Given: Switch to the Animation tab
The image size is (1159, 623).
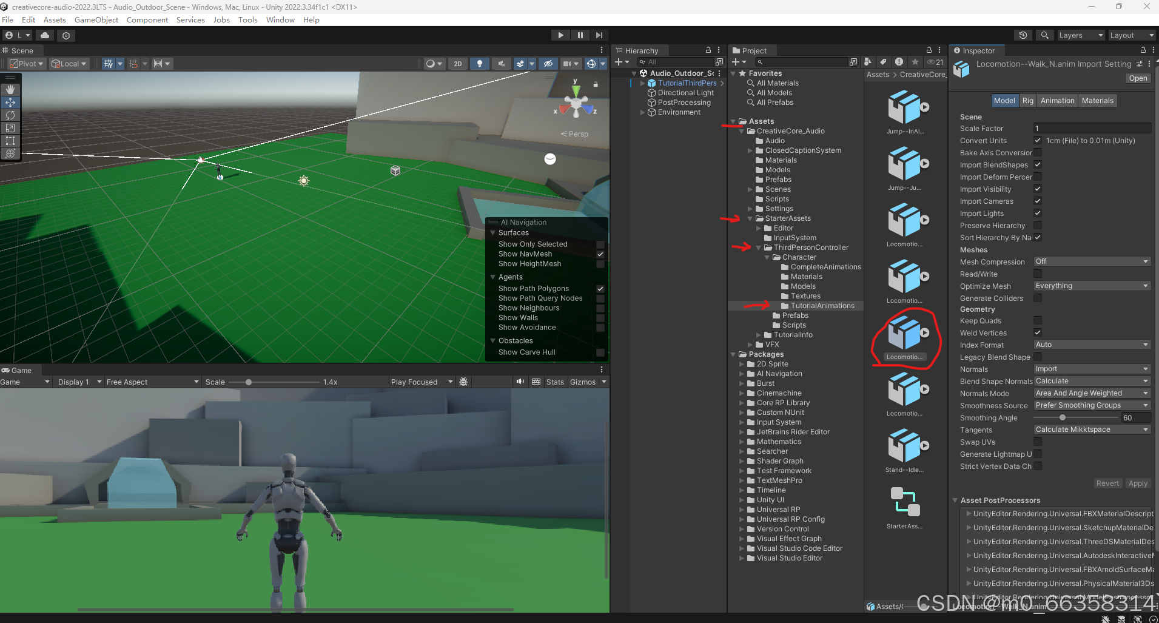Looking at the screenshot, I should [x=1057, y=101].
